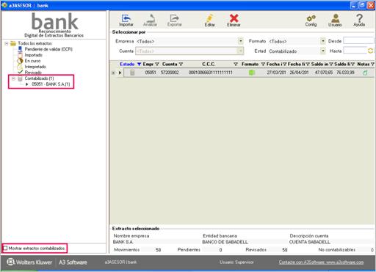Click the Pendiente de validar (OCR) icon
This screenshot has width=376, height=272.
tap(20, 49)
